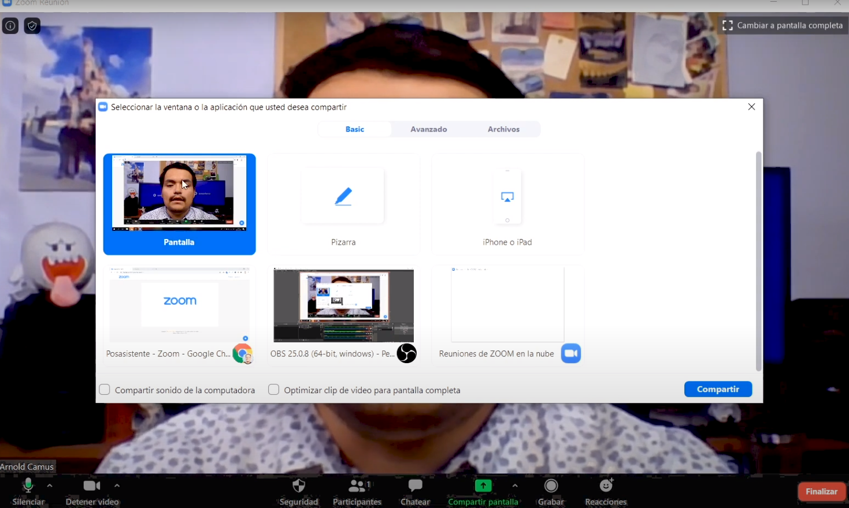This screenshot has width=849, height=508.
Task: Check Optimizar clip de video option
Action: click(274, 390)
